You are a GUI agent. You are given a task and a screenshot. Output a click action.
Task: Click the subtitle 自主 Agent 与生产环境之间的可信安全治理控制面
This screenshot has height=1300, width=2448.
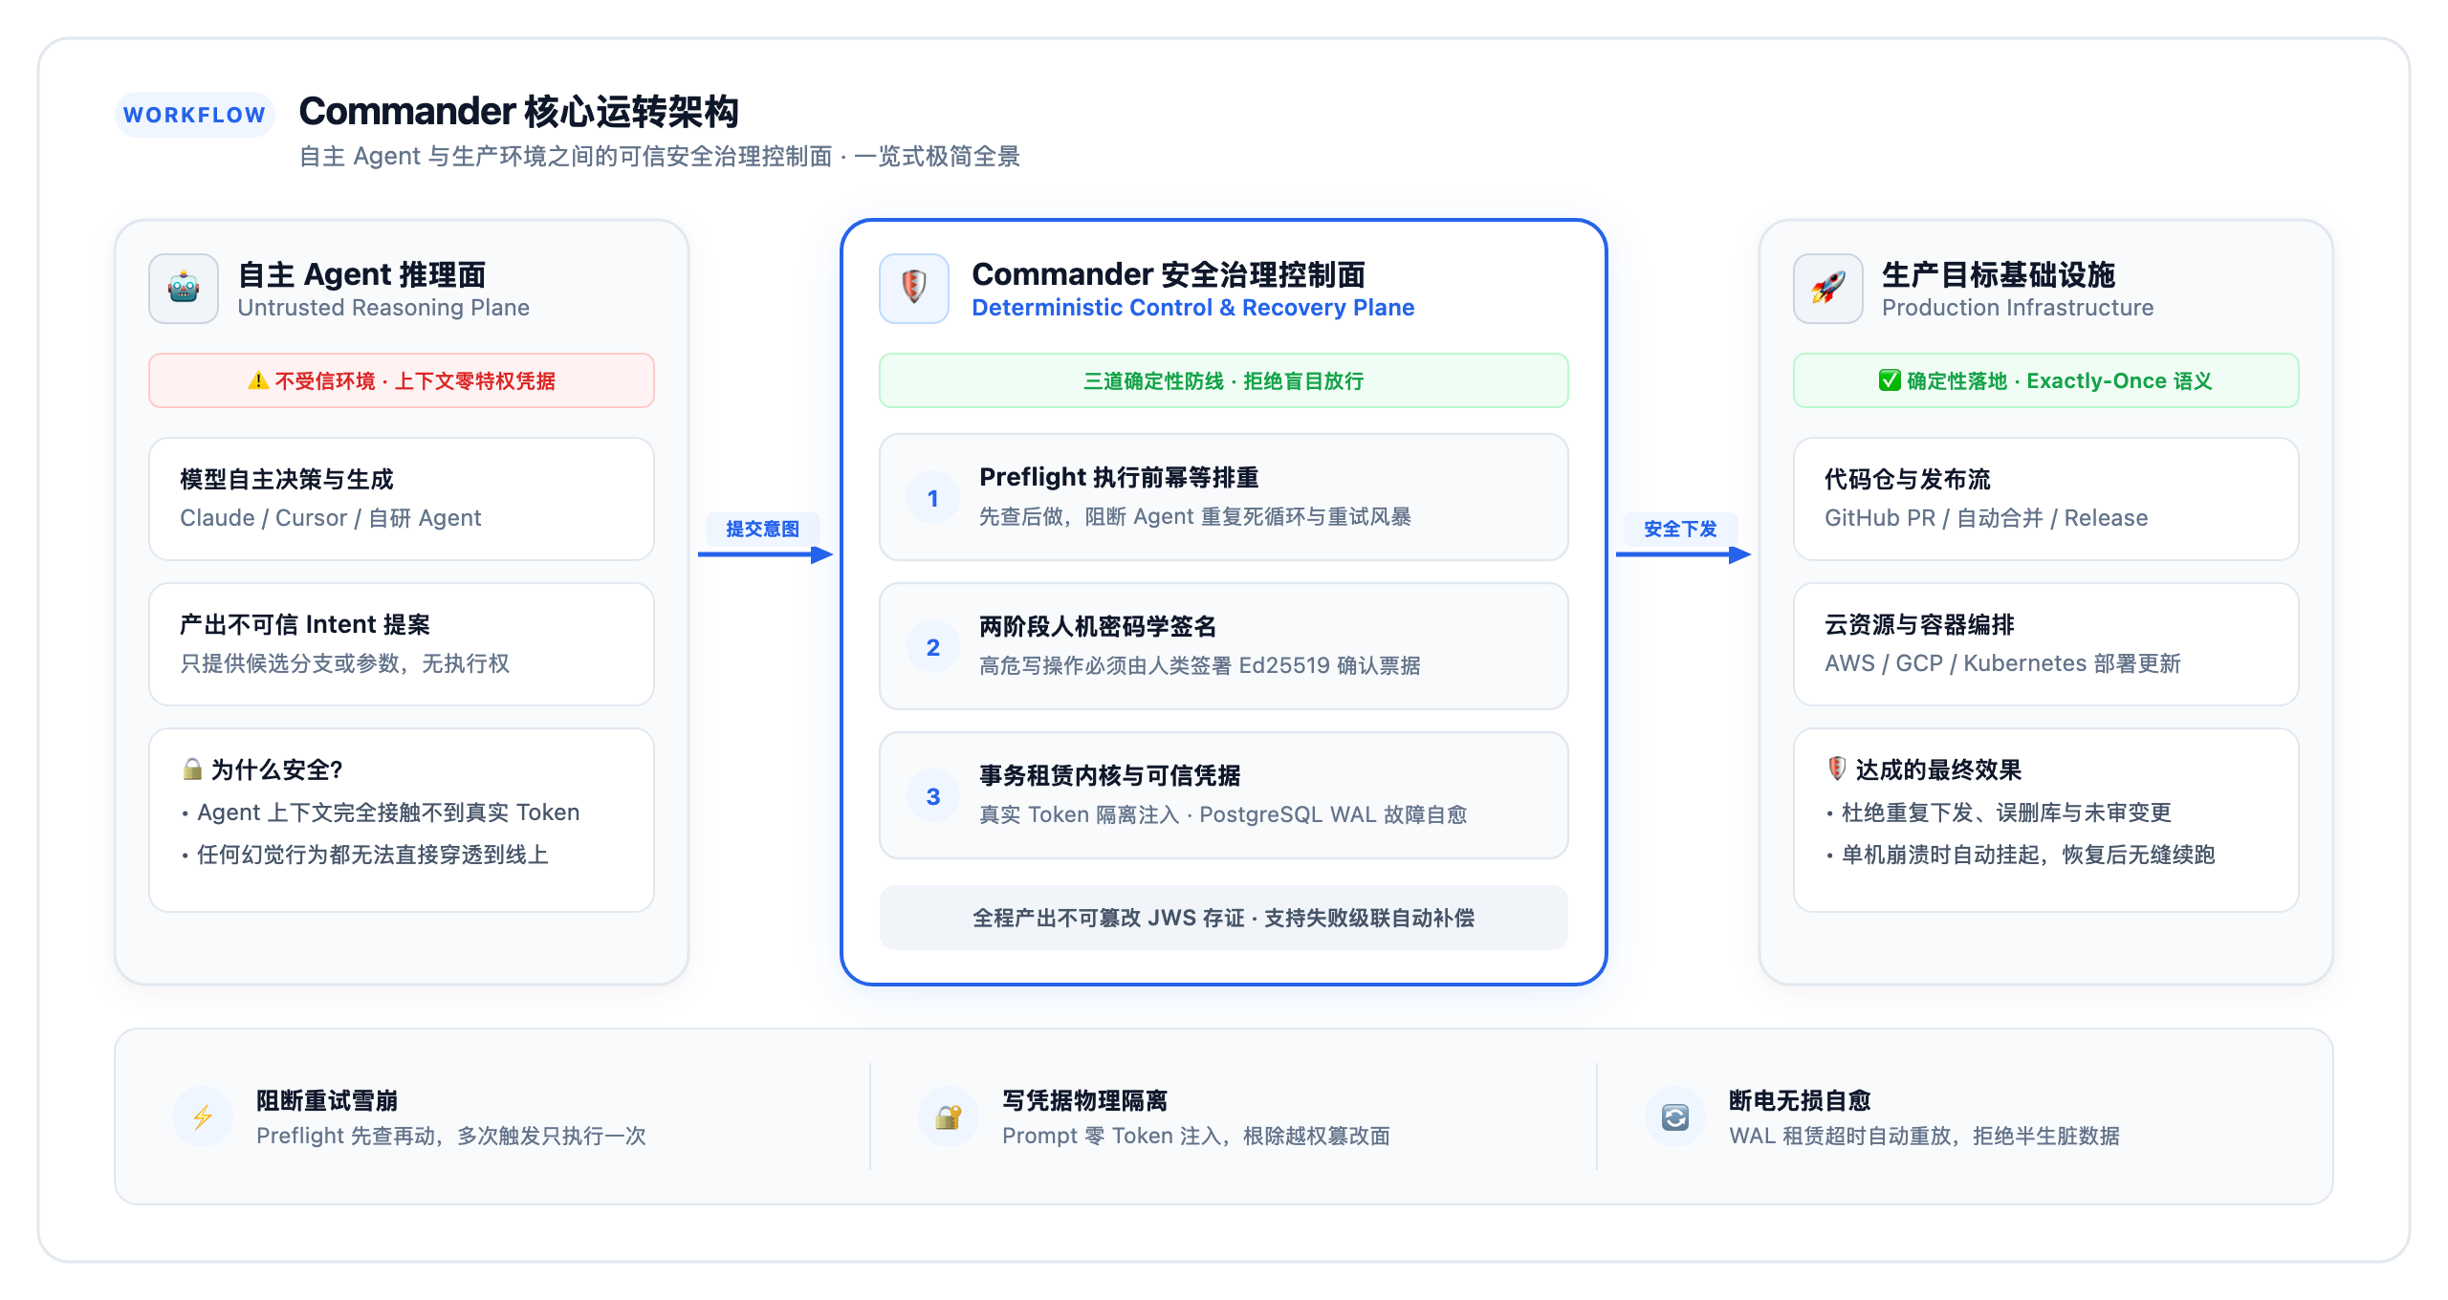click(566, 156)
